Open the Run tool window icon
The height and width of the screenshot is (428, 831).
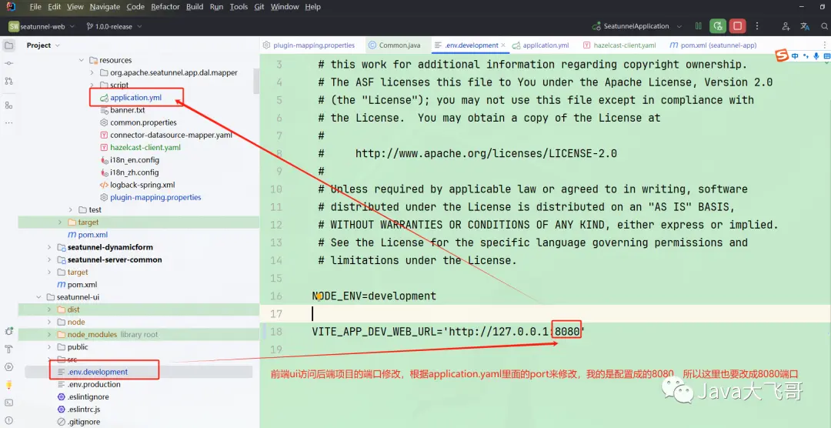pos(9,367)
